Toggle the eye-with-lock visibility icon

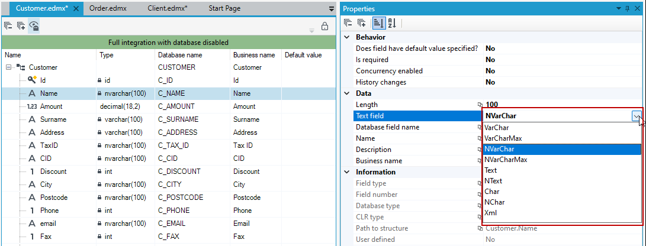pos(34,27)
